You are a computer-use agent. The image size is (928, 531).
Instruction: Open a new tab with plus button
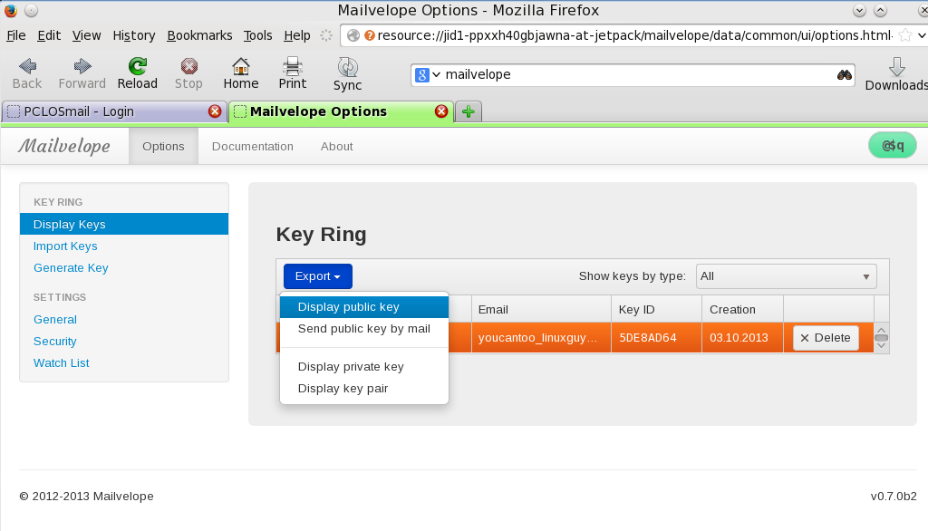pyautogui.click(x=469, y=111)
